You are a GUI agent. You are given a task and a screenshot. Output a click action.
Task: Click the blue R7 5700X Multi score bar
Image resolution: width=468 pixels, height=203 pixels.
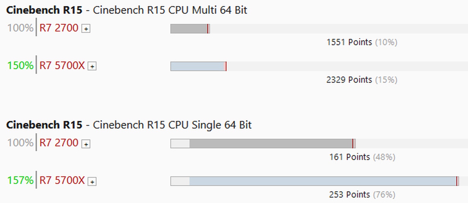pos(198,66)
